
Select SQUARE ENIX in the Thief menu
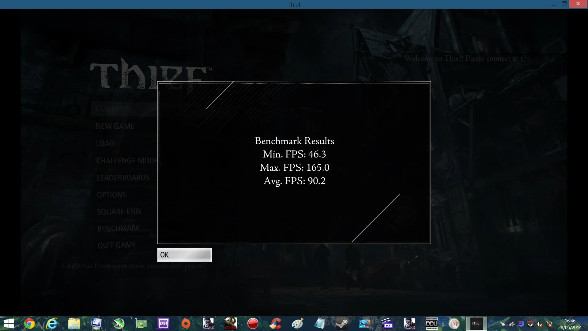119,212
